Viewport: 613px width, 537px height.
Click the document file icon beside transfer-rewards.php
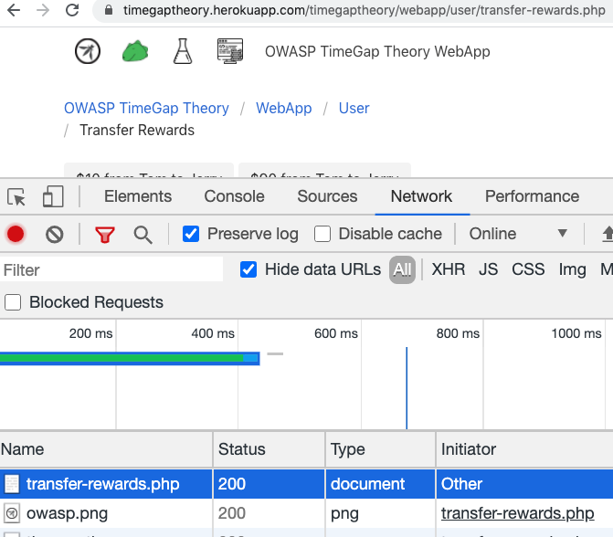(12, 484)
